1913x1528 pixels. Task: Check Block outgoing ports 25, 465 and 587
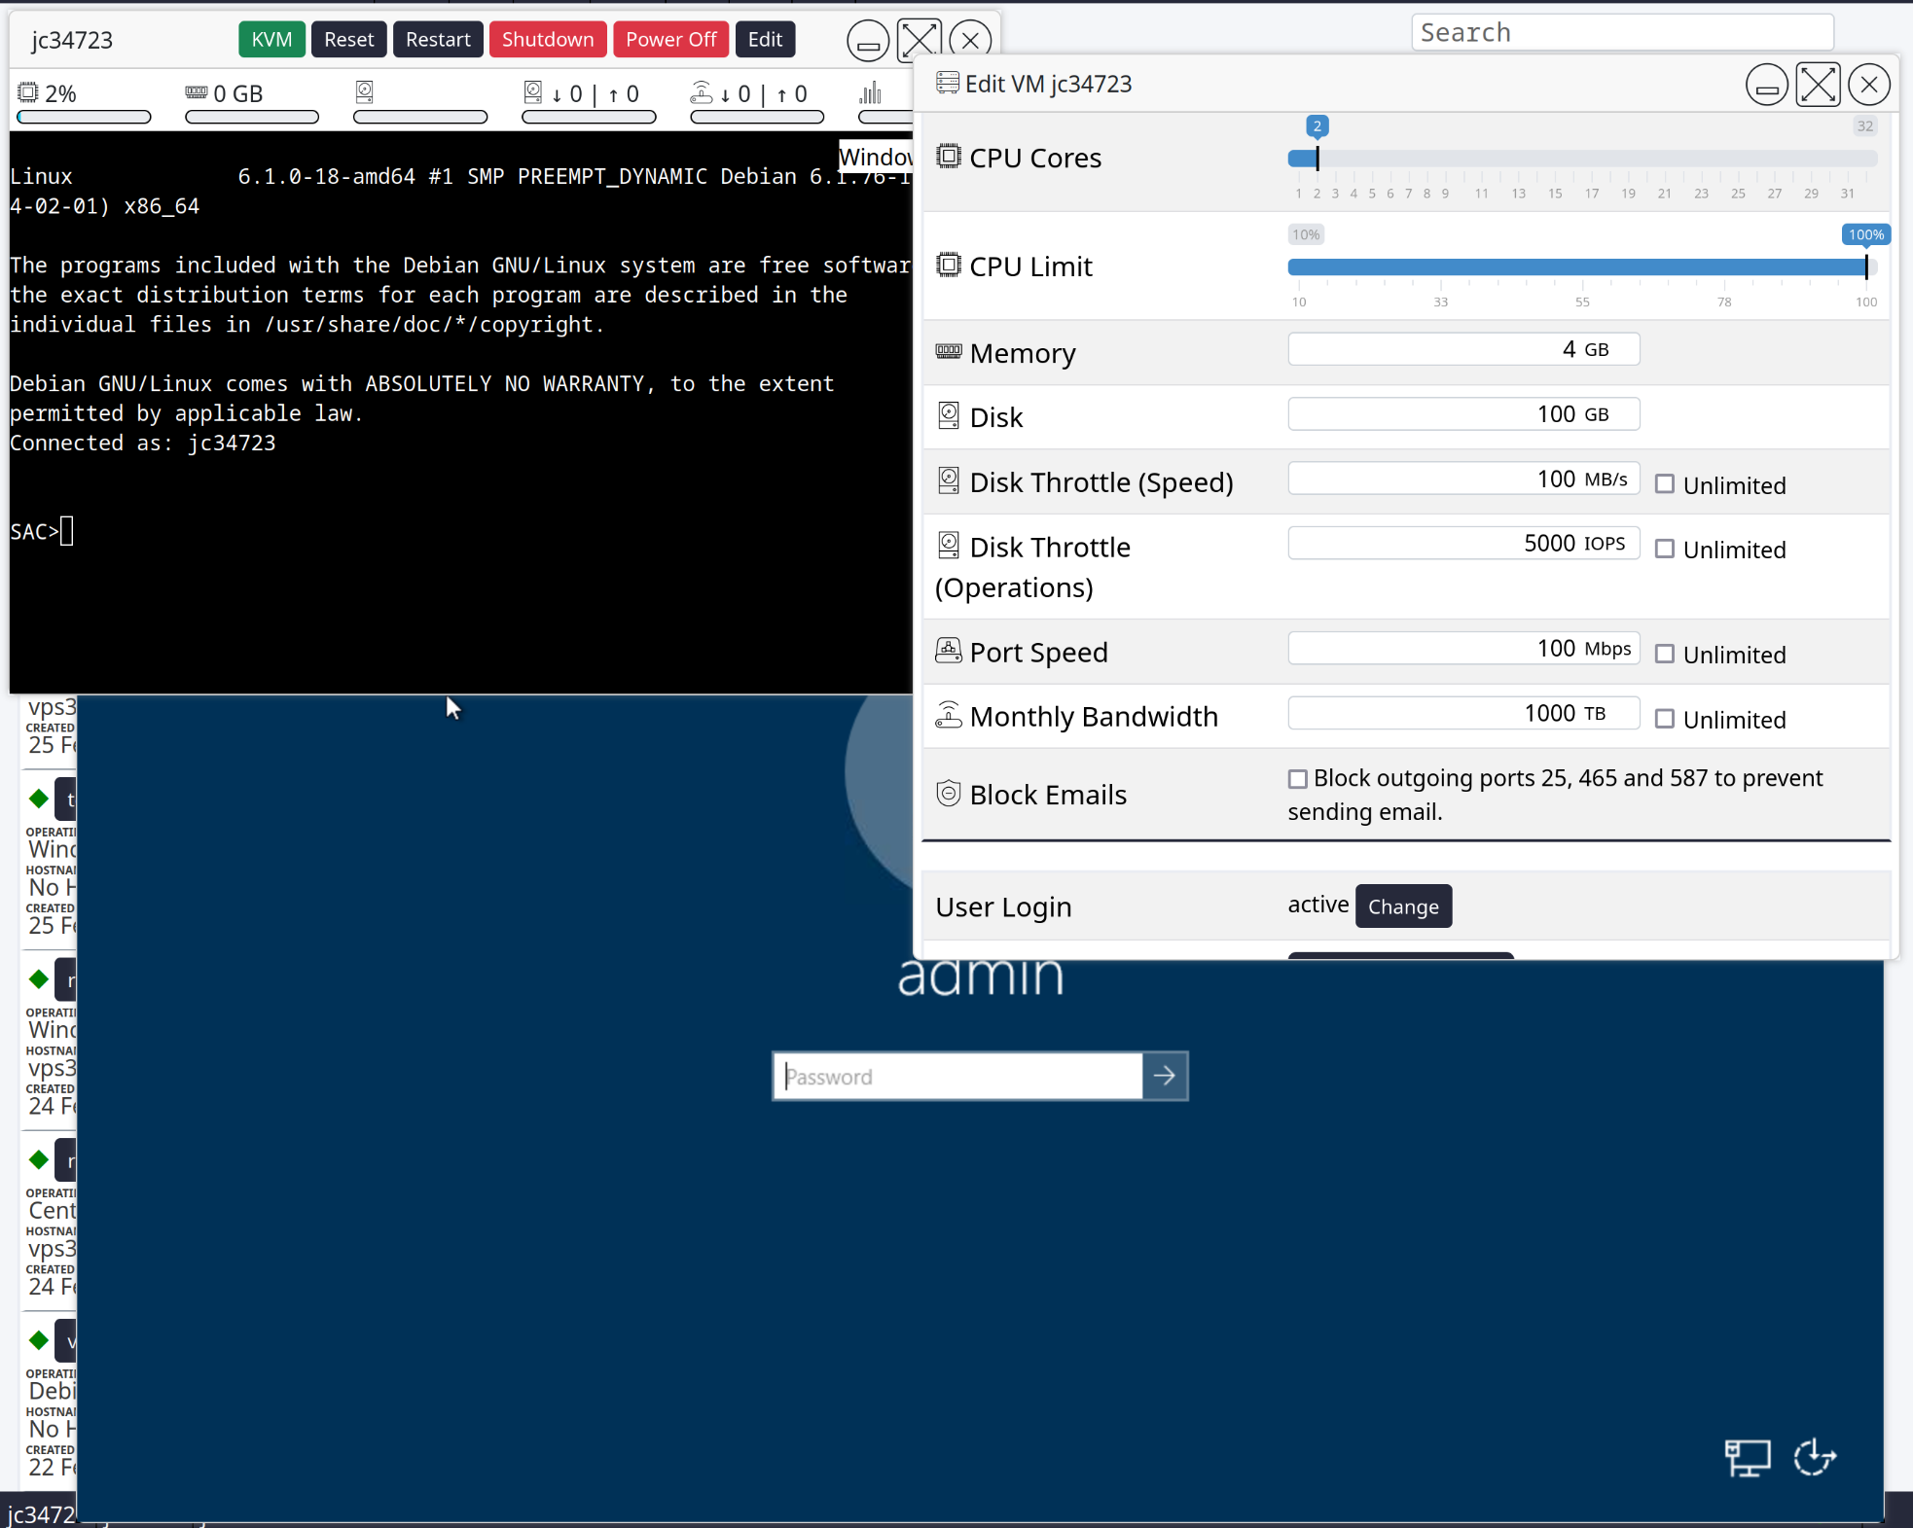(1297, 779)
